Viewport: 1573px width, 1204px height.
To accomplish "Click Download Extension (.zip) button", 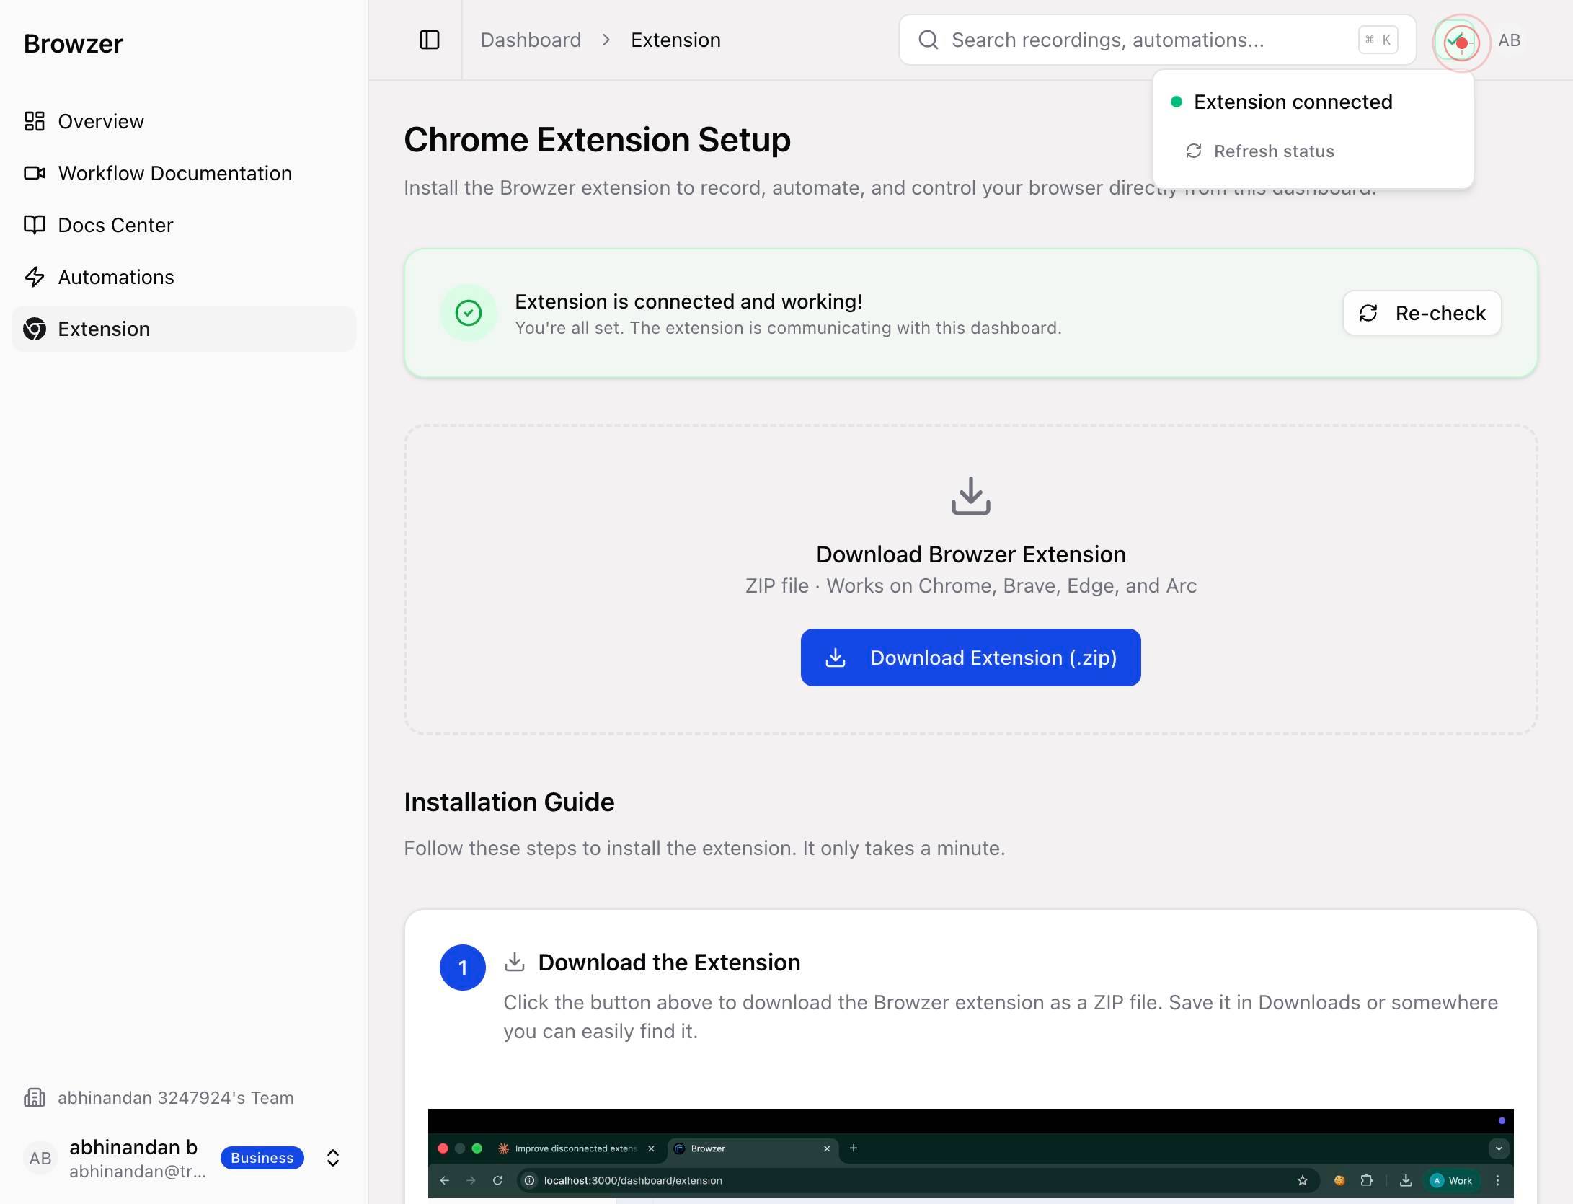I will point(970,658).
